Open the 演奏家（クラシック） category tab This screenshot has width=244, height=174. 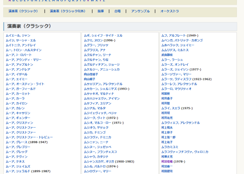pos(23,11)
